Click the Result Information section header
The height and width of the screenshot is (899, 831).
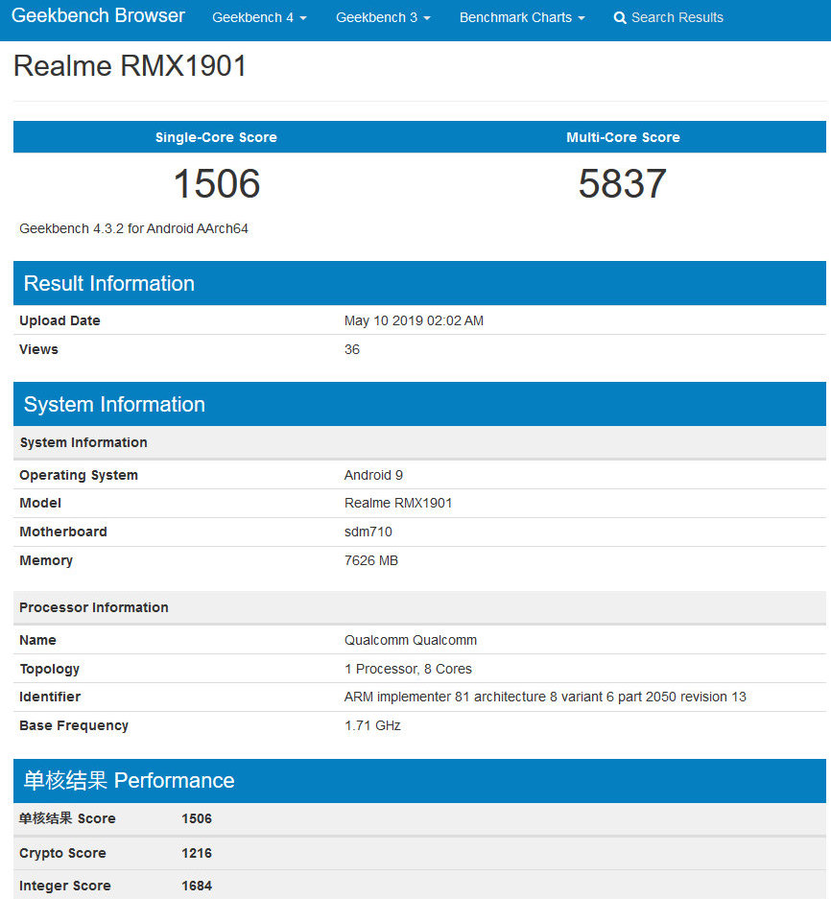tap(419, 283)
